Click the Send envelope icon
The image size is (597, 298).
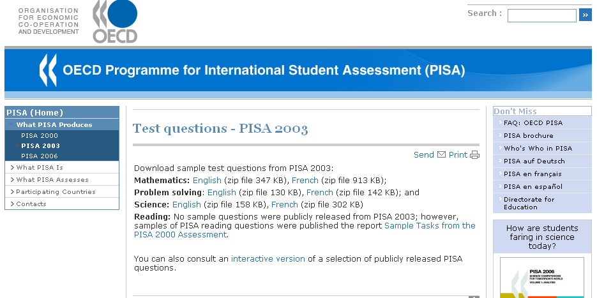click(x=441, y=155)
